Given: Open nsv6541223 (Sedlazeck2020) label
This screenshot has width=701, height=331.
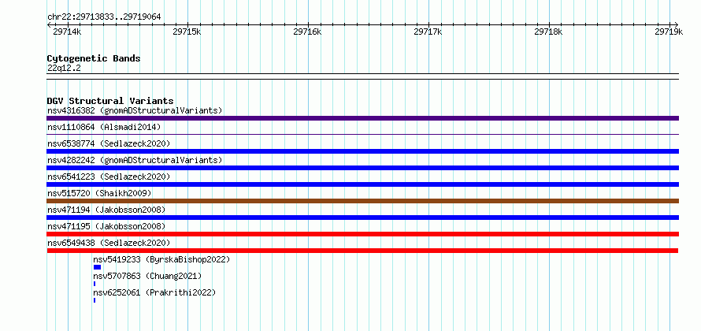Looking at the screenshot, I should tap(109, 177).
